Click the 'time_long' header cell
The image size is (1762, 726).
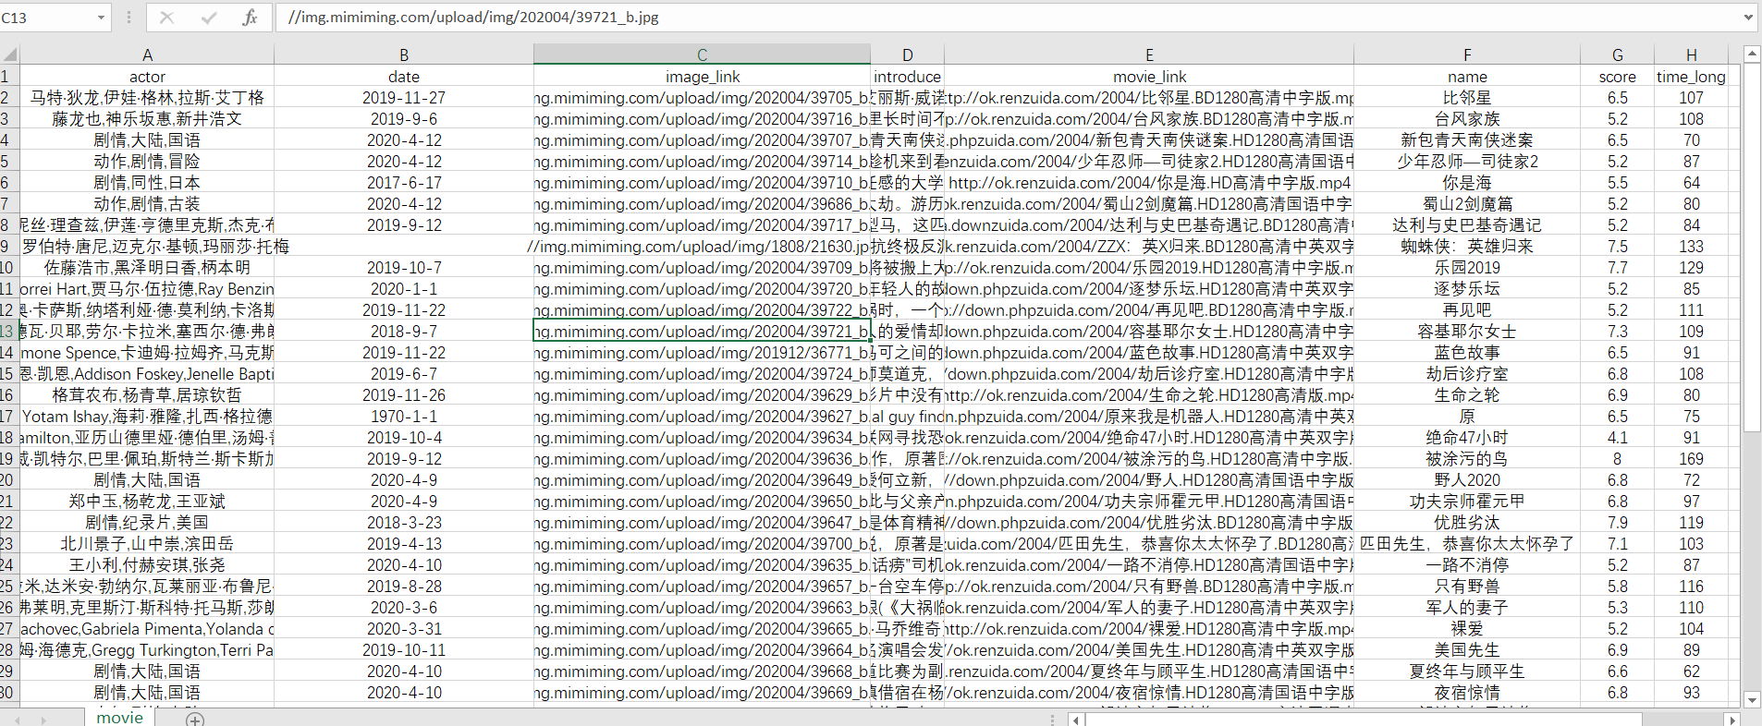point(1691,77)
